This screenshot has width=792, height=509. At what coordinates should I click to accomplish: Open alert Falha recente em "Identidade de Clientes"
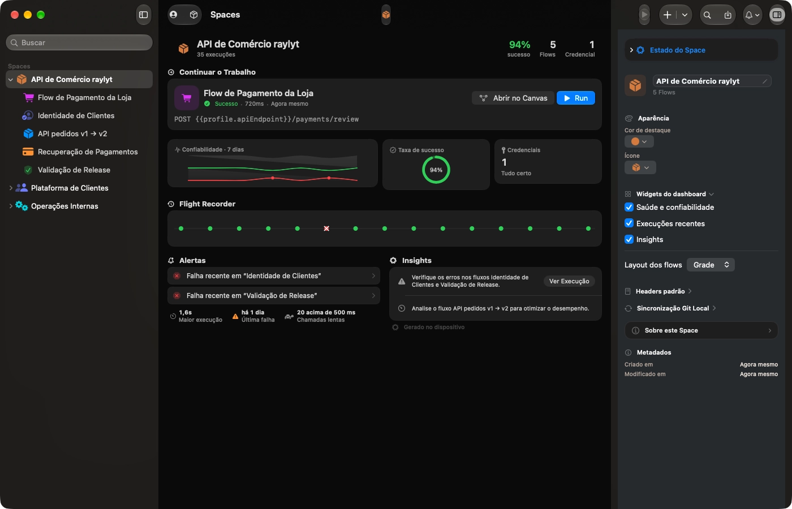274,275
